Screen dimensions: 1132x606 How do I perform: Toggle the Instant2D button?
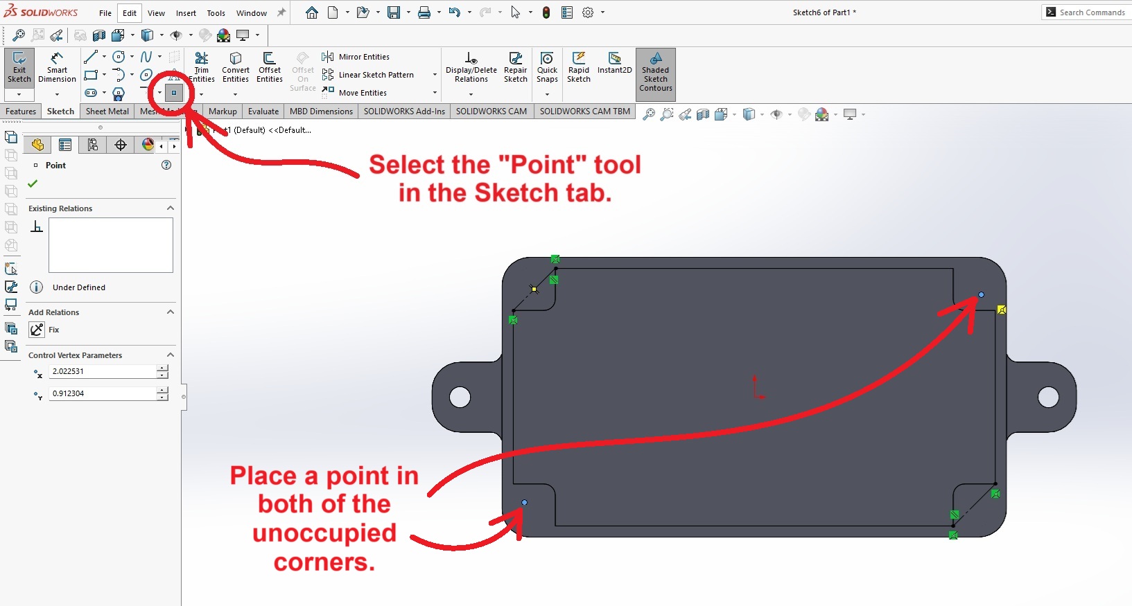pyautogui.click(x=614, y=62)
